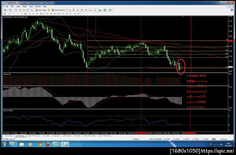Switch the timeframe to M1
Image resolution: width=236 pixels, height=155 pixels.
[x=47, y=14]
